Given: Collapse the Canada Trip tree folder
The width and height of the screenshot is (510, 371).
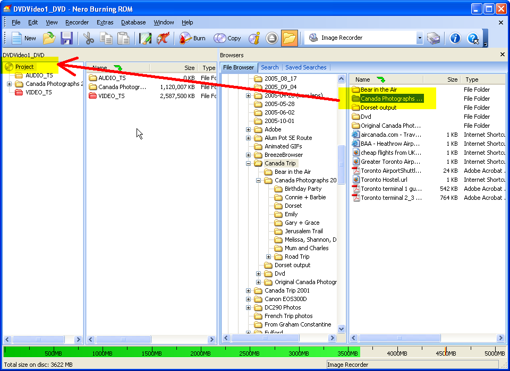Looking at the screenshot, I should (x=249, y=164).
